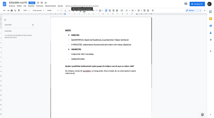This screenshot has height=118, width=214.
Task: Insert a bulleted list
Action: click(x=132, y=11)
